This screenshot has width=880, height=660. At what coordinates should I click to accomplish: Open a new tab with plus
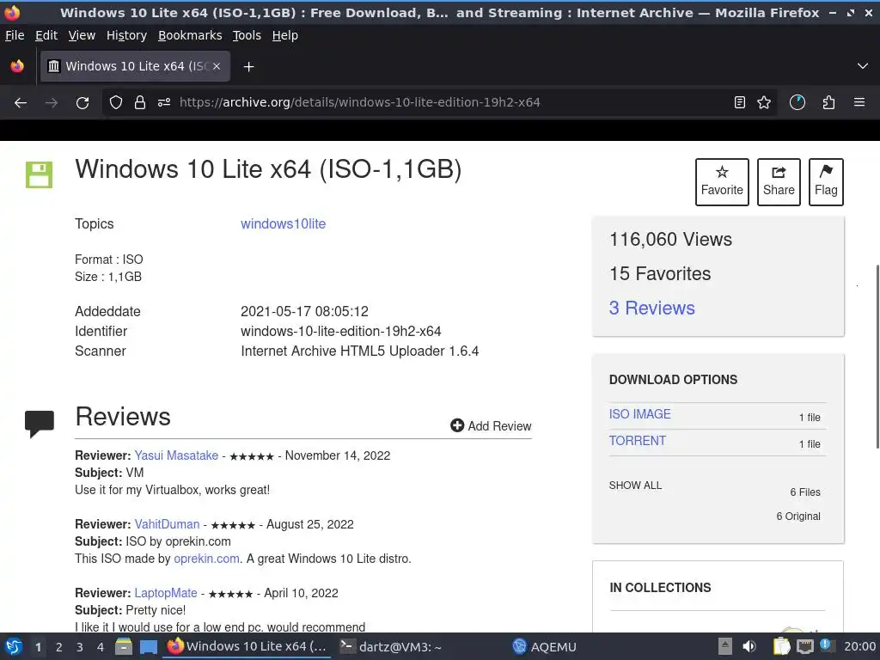[x=248, y=67]
